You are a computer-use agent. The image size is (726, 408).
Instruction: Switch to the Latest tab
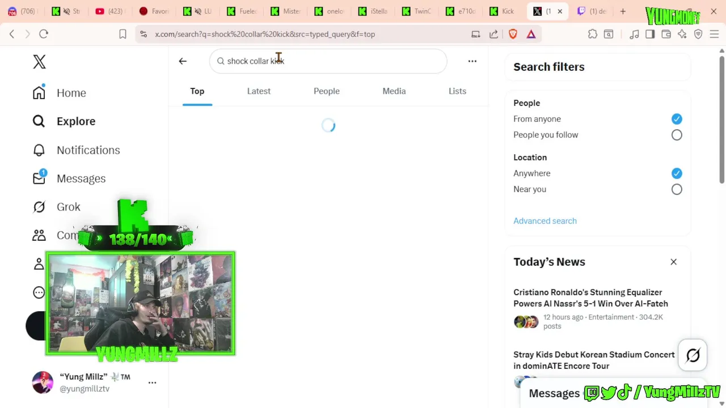259,91
